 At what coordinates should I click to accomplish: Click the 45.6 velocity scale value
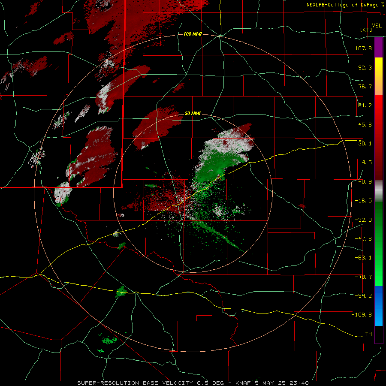pyautogui.click(x=365, y=124)
